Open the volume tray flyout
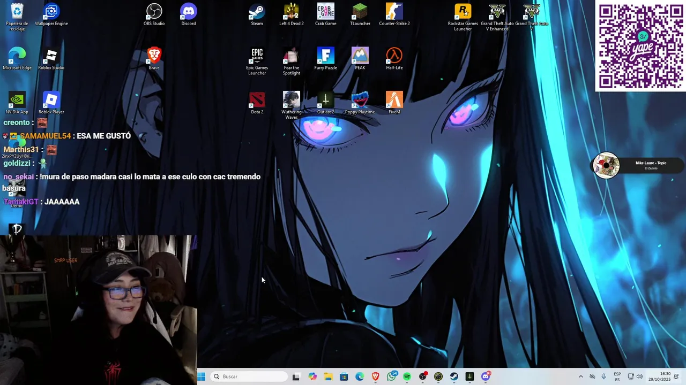686x385 pixels. (639, 376)
